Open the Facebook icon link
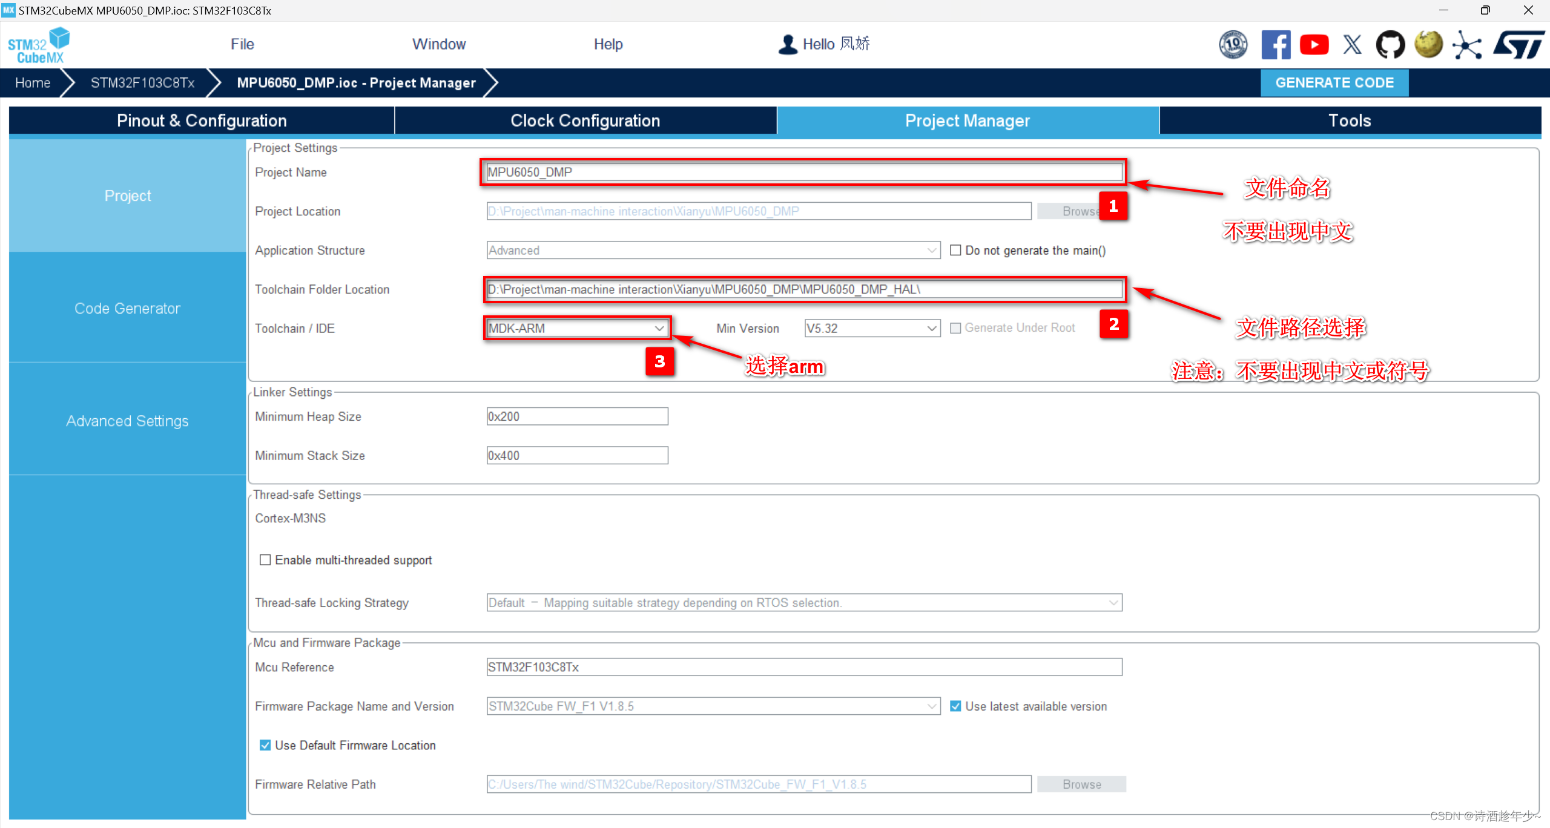This screenshot has width=1550, height=828. click(x=1275, y=45)
